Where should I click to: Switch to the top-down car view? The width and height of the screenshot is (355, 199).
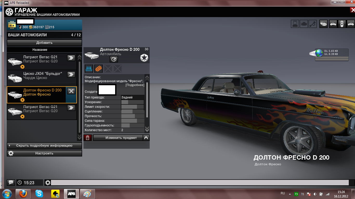coord(342,24)
